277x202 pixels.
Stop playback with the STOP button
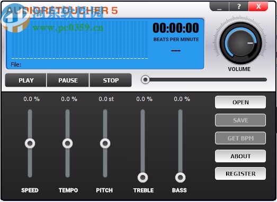111,80
